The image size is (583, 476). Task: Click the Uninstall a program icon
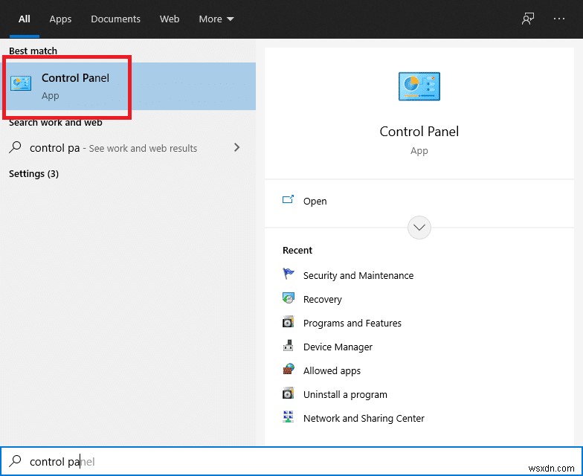coord(289,393)
